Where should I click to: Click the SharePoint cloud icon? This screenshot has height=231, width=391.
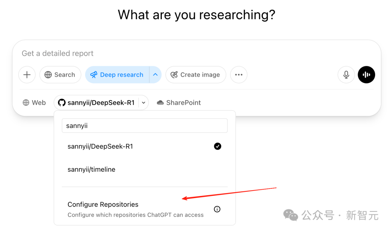[160, 103]
